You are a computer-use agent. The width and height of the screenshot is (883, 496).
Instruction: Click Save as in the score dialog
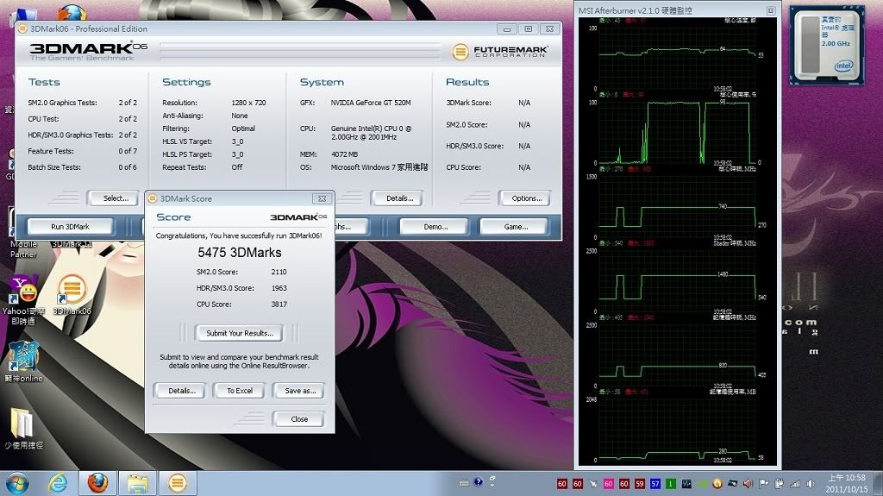point(299,391)
